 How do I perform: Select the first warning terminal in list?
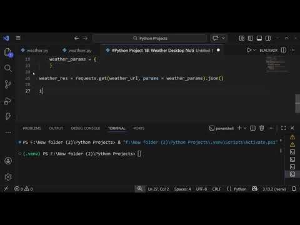292,137
